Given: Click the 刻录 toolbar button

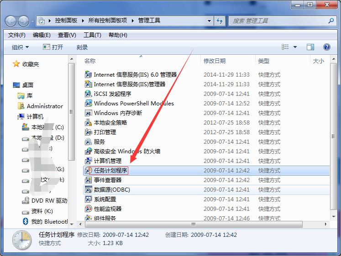Looking at the screenshot, I should tap(82, 47).
